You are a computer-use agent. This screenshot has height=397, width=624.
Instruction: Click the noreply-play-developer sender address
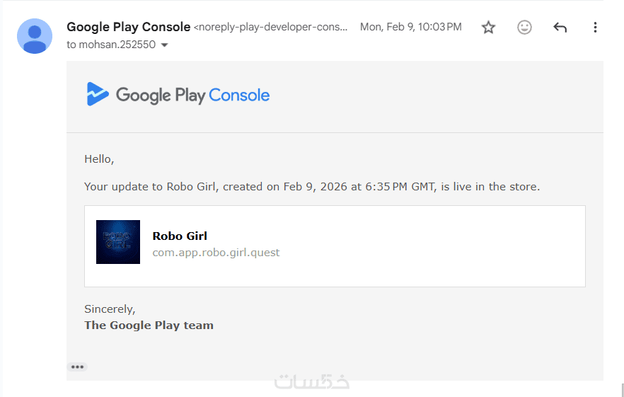[272, 28]
